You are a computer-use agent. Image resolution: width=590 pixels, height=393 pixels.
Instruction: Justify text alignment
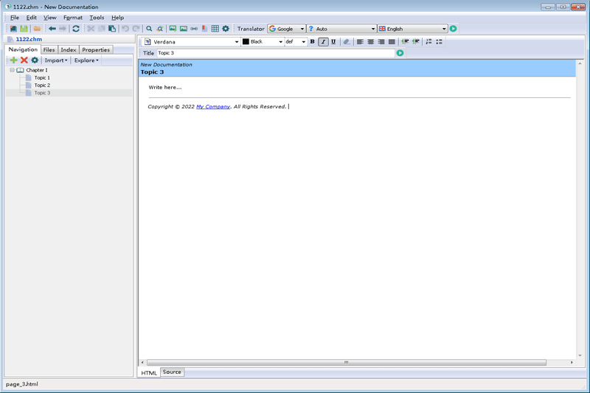point(392,42)
